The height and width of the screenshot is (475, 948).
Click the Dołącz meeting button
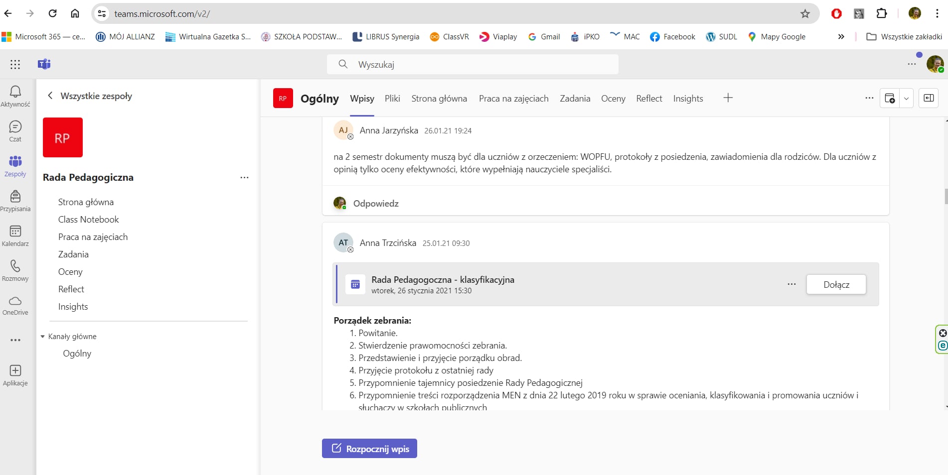(836, 285)
